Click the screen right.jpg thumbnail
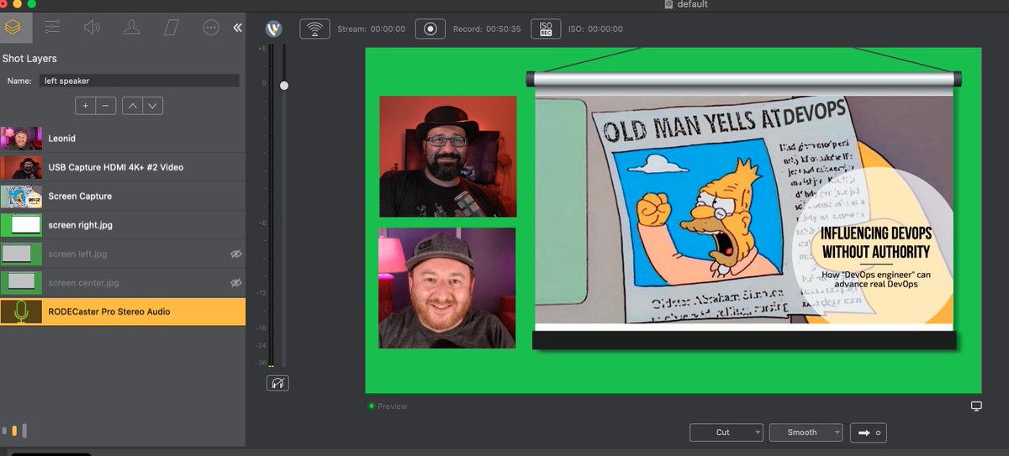Screen dimensions: 1009x456 click(x=22, y=225)
